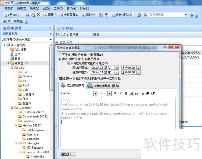Choose the font color A icon
202x159 pixels.
[132, 93]
